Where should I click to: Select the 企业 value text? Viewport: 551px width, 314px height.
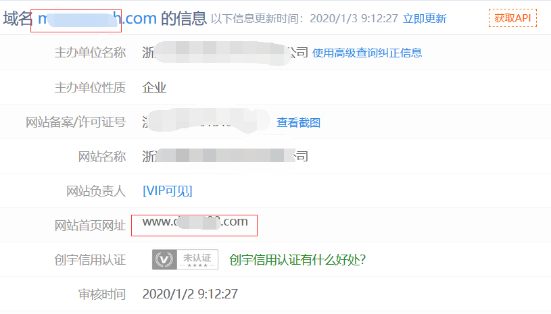tap(154, 87)
